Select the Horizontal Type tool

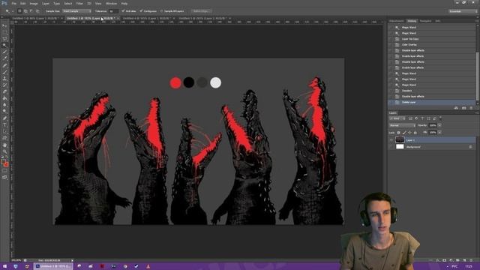[4, 125]
